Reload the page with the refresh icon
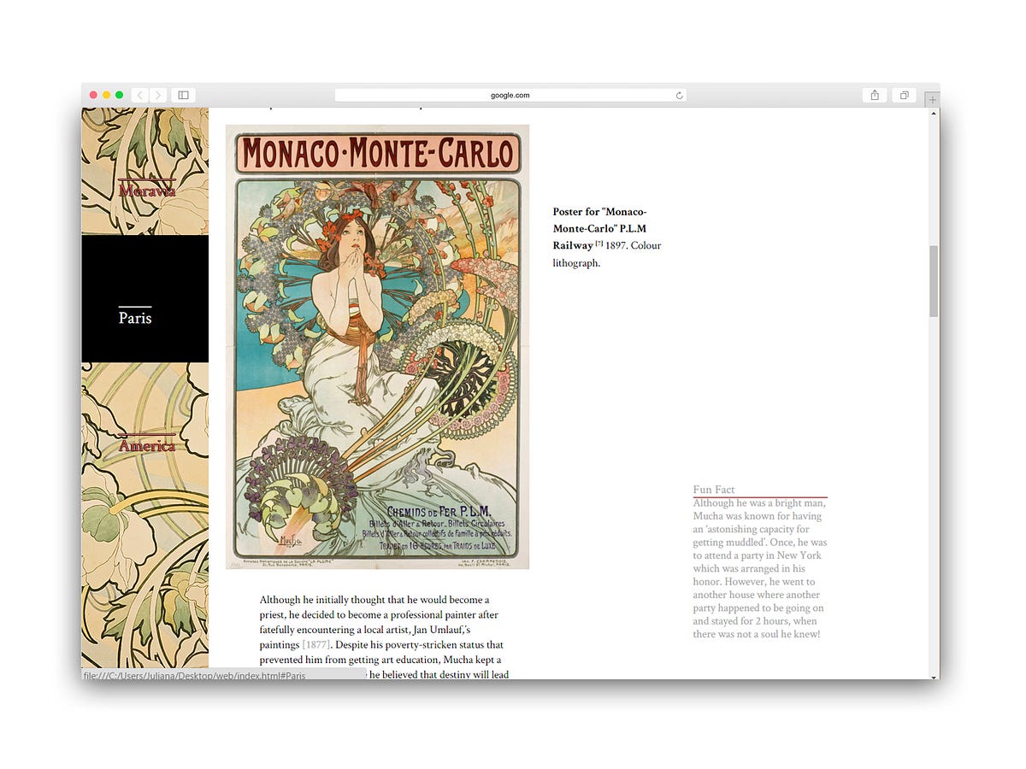 coord(679,96)
